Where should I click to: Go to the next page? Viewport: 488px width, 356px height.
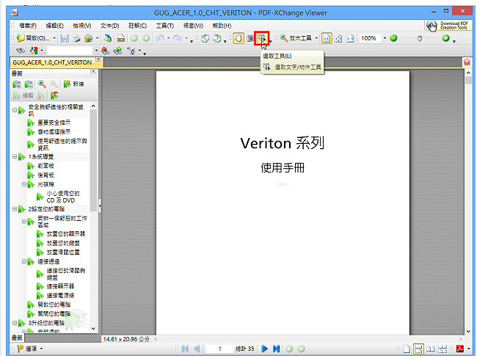tap(264, 349)
